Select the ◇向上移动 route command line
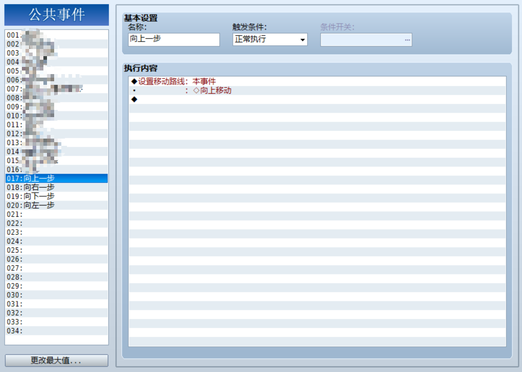The image size is (522, 372). (x=317, y=90)
